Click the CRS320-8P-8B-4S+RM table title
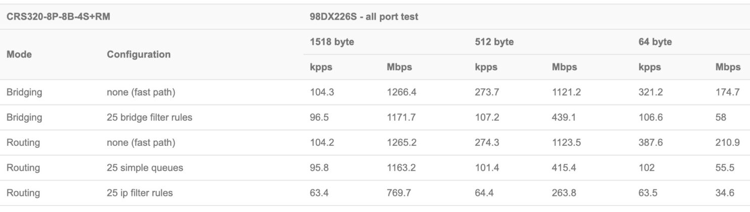750x212 pixels. click(58, 17)
